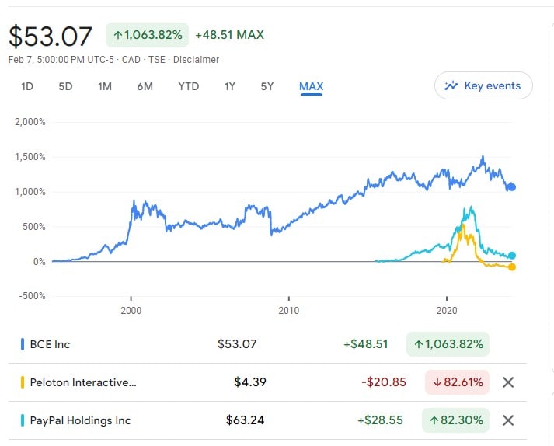The width and height of the screenshot is (554, 446).
Task: Switch to the 1M range tab
Action: point(105,86)
